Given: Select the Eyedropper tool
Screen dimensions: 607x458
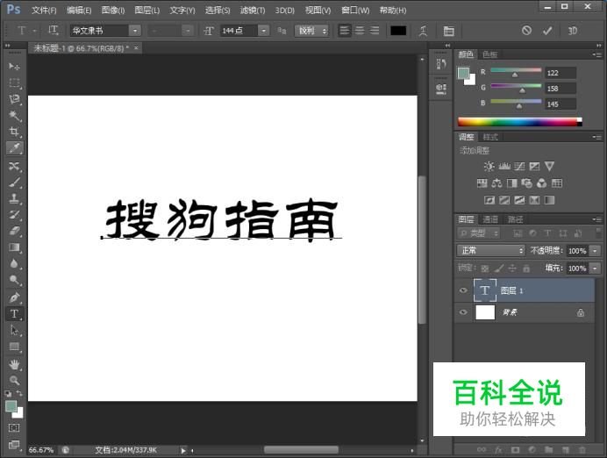Looking at the screenshot, I should pyautogui.click(x=14, y=148).
